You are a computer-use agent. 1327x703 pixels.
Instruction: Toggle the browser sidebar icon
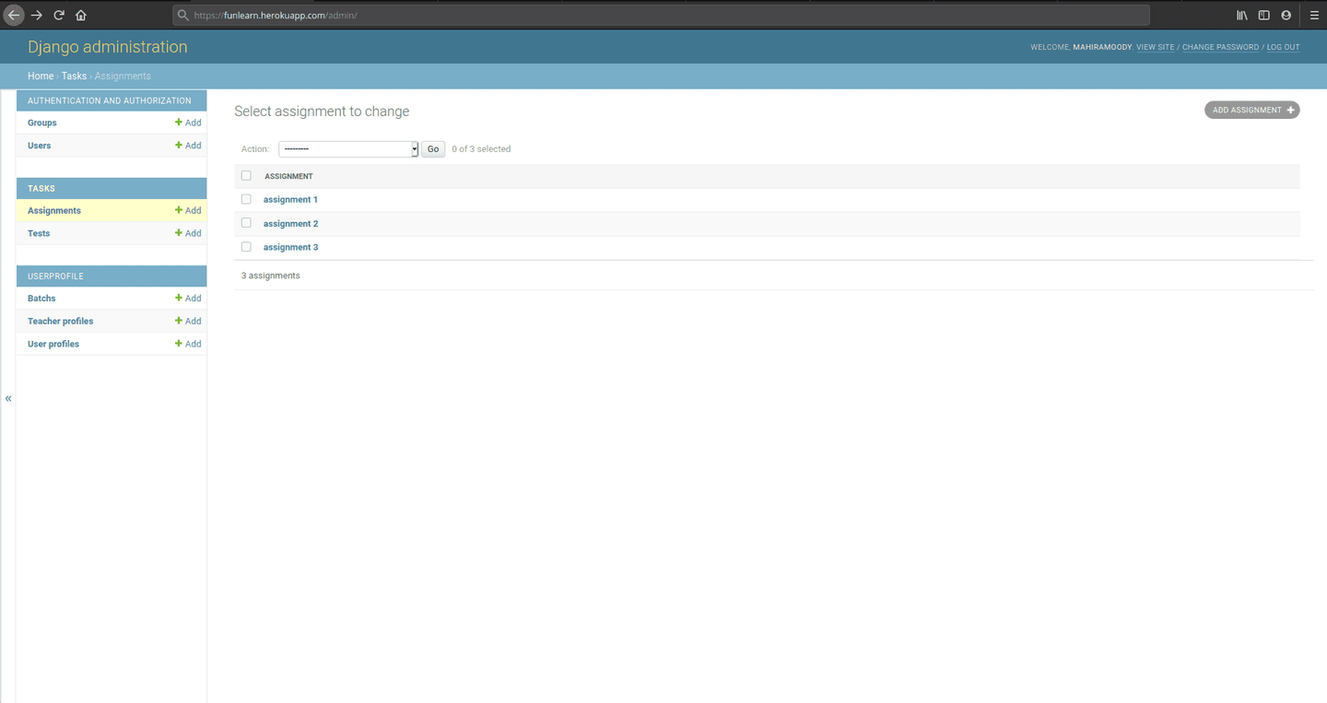point(1264,15)
